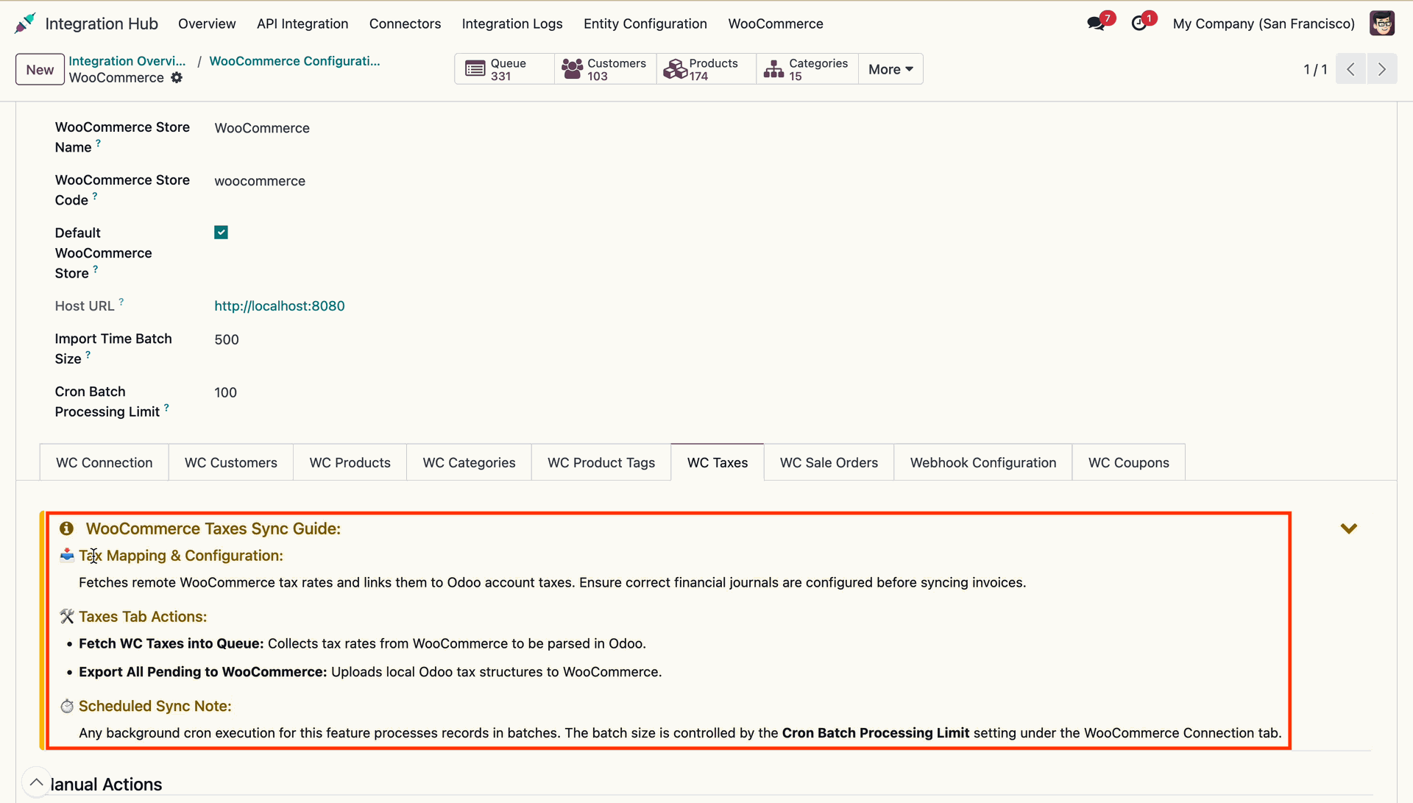Screen dimensions: 1413x803
Task: Follow the Integration Overview breadcrumb link
Action: pos(127,61)
